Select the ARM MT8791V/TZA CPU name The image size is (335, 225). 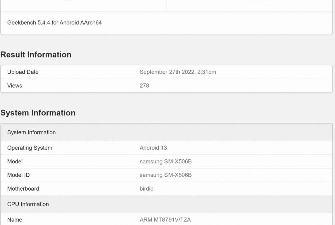coord(165,220)
